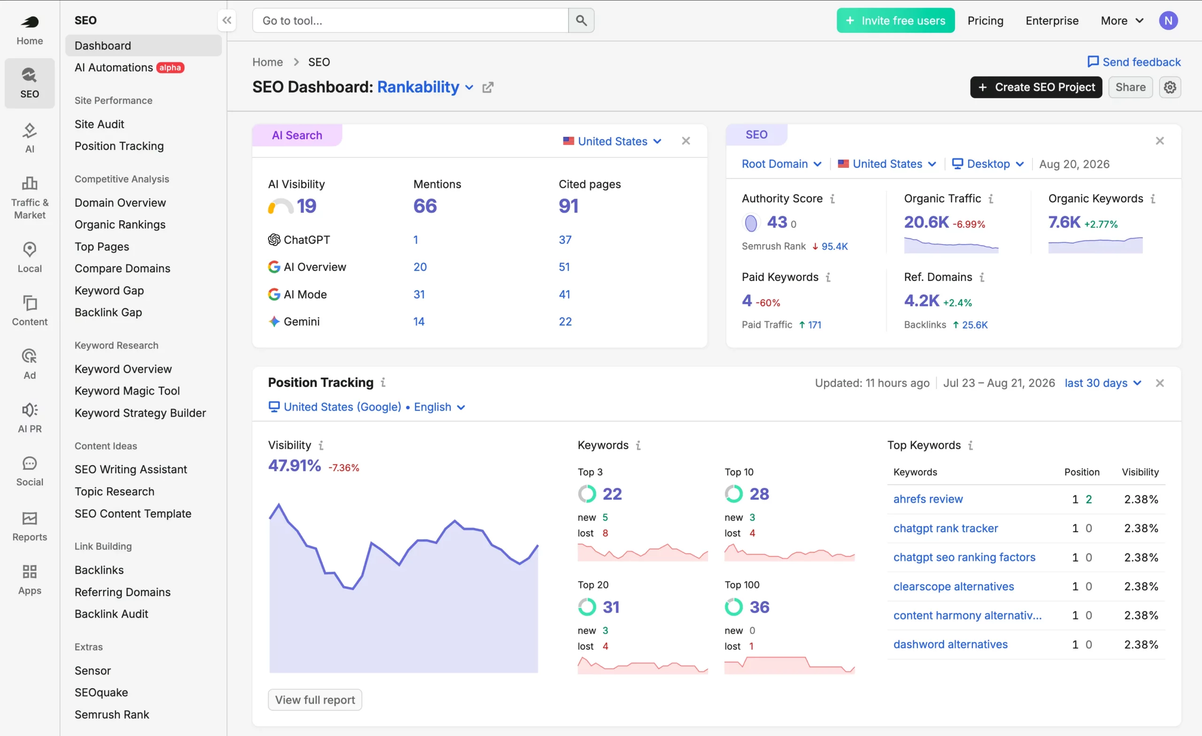Open the Reports section icon

30,526
